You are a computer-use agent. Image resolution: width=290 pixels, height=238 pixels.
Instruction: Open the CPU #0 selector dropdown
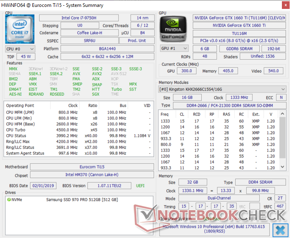20,49
